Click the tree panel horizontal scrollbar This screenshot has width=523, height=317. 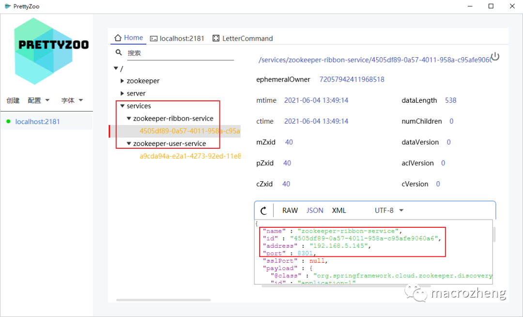coord(164,300)
